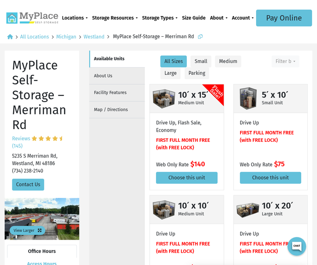The image size is (317, 265).
Task: Copy the location link using breadcrumb icon
Action: coord(200,37)
